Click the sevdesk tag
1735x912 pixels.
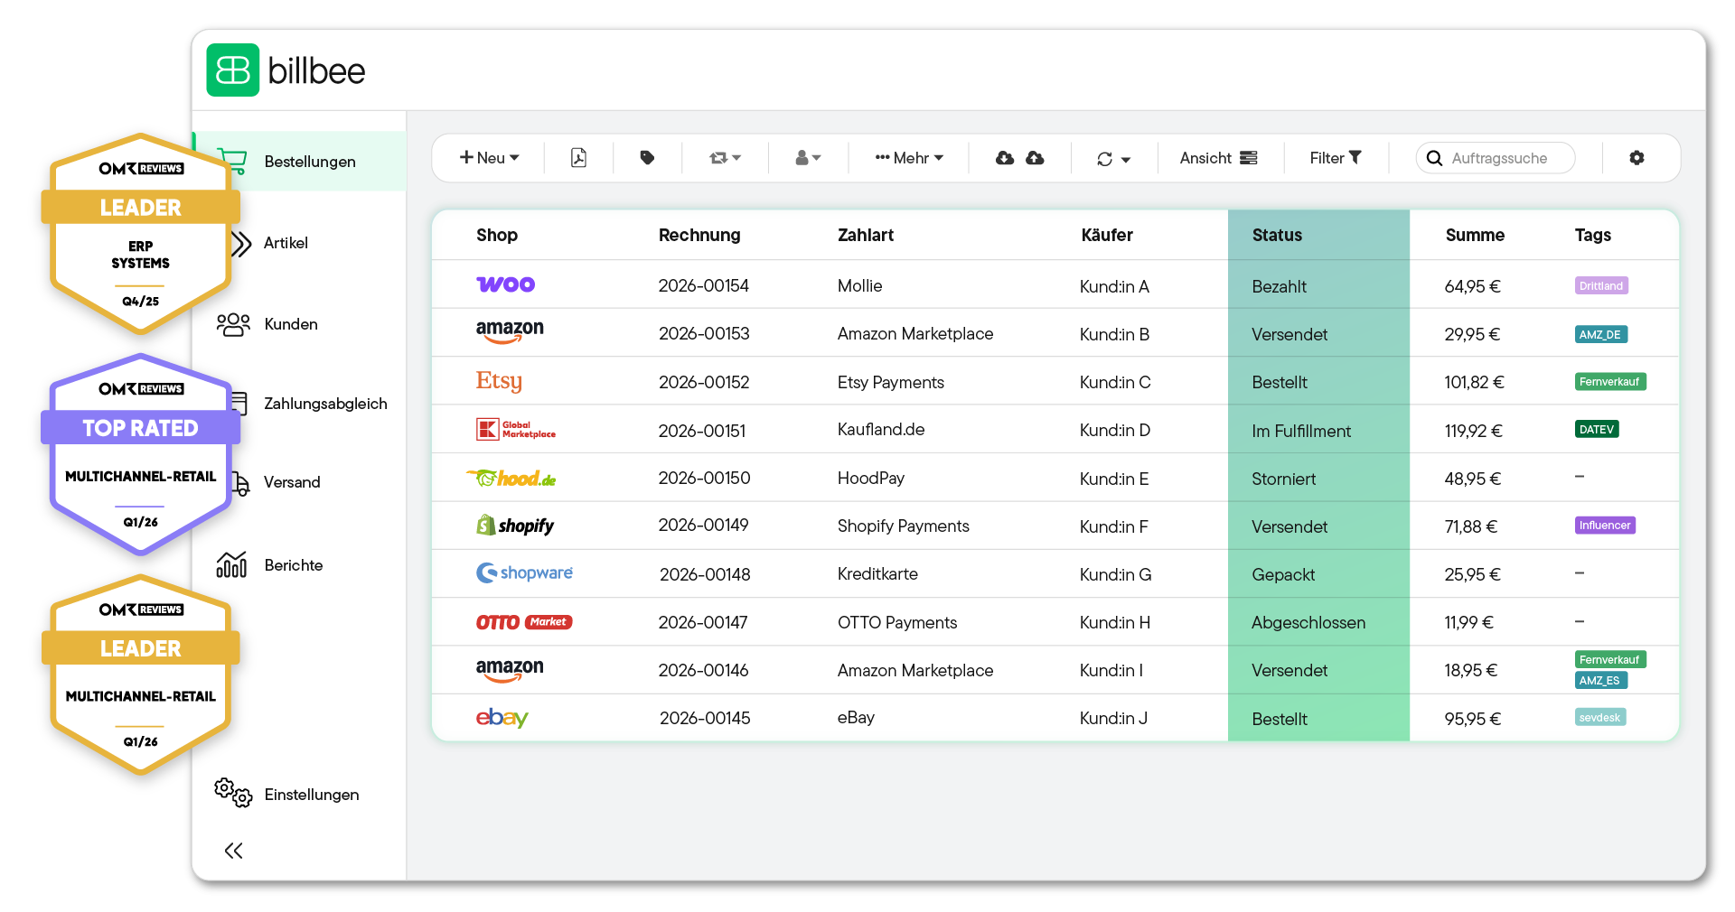pyautogui.click(x=1600, y=718)
